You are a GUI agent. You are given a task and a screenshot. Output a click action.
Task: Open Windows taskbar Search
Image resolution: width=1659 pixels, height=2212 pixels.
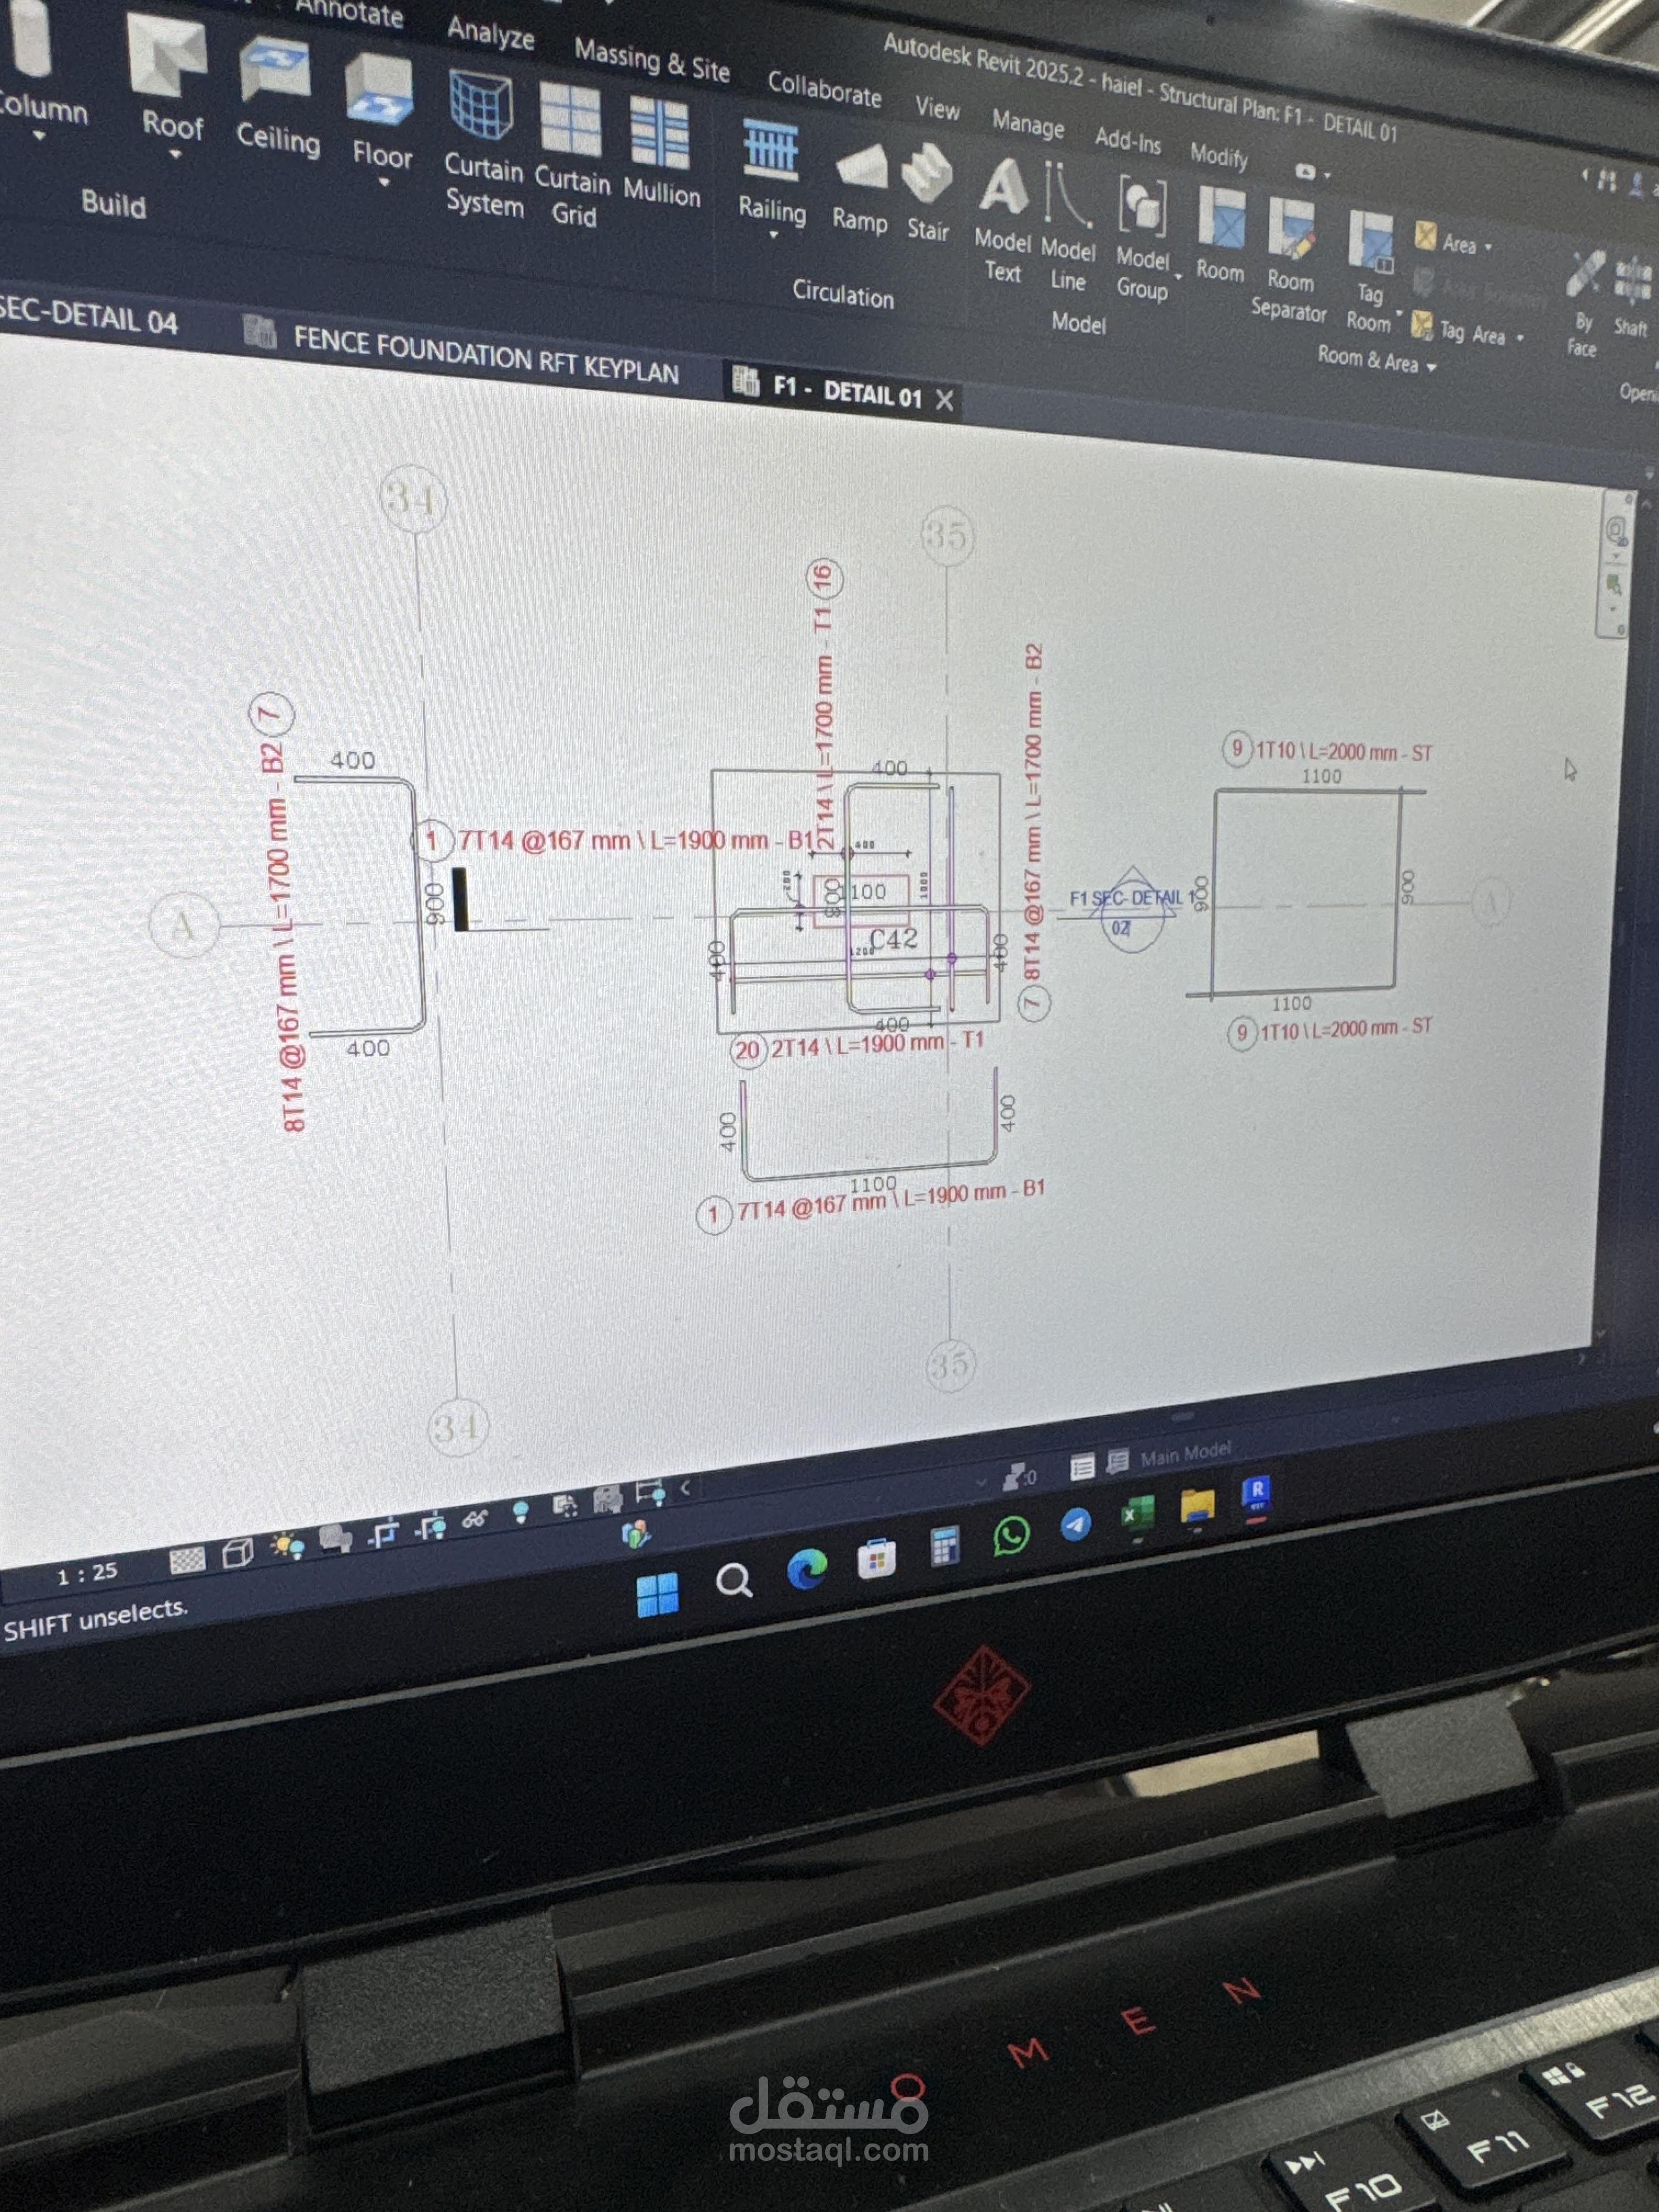click(x=734, y=1581)
